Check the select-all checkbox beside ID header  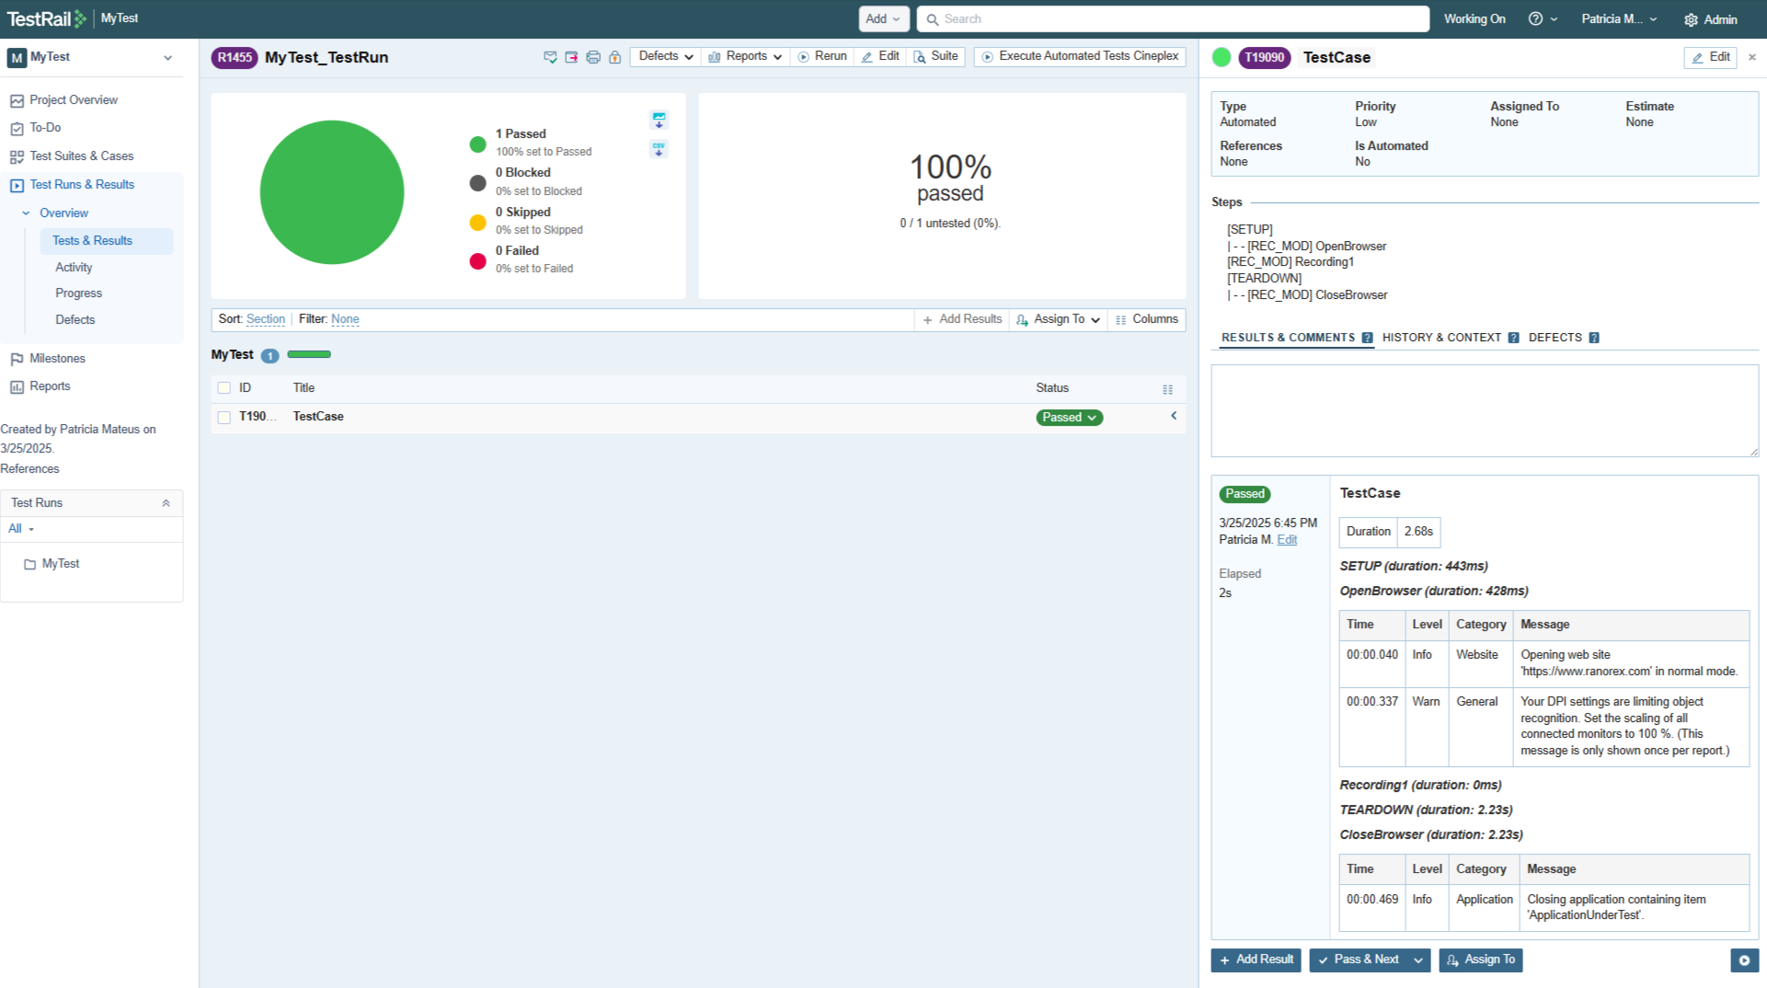click(224, 388)
